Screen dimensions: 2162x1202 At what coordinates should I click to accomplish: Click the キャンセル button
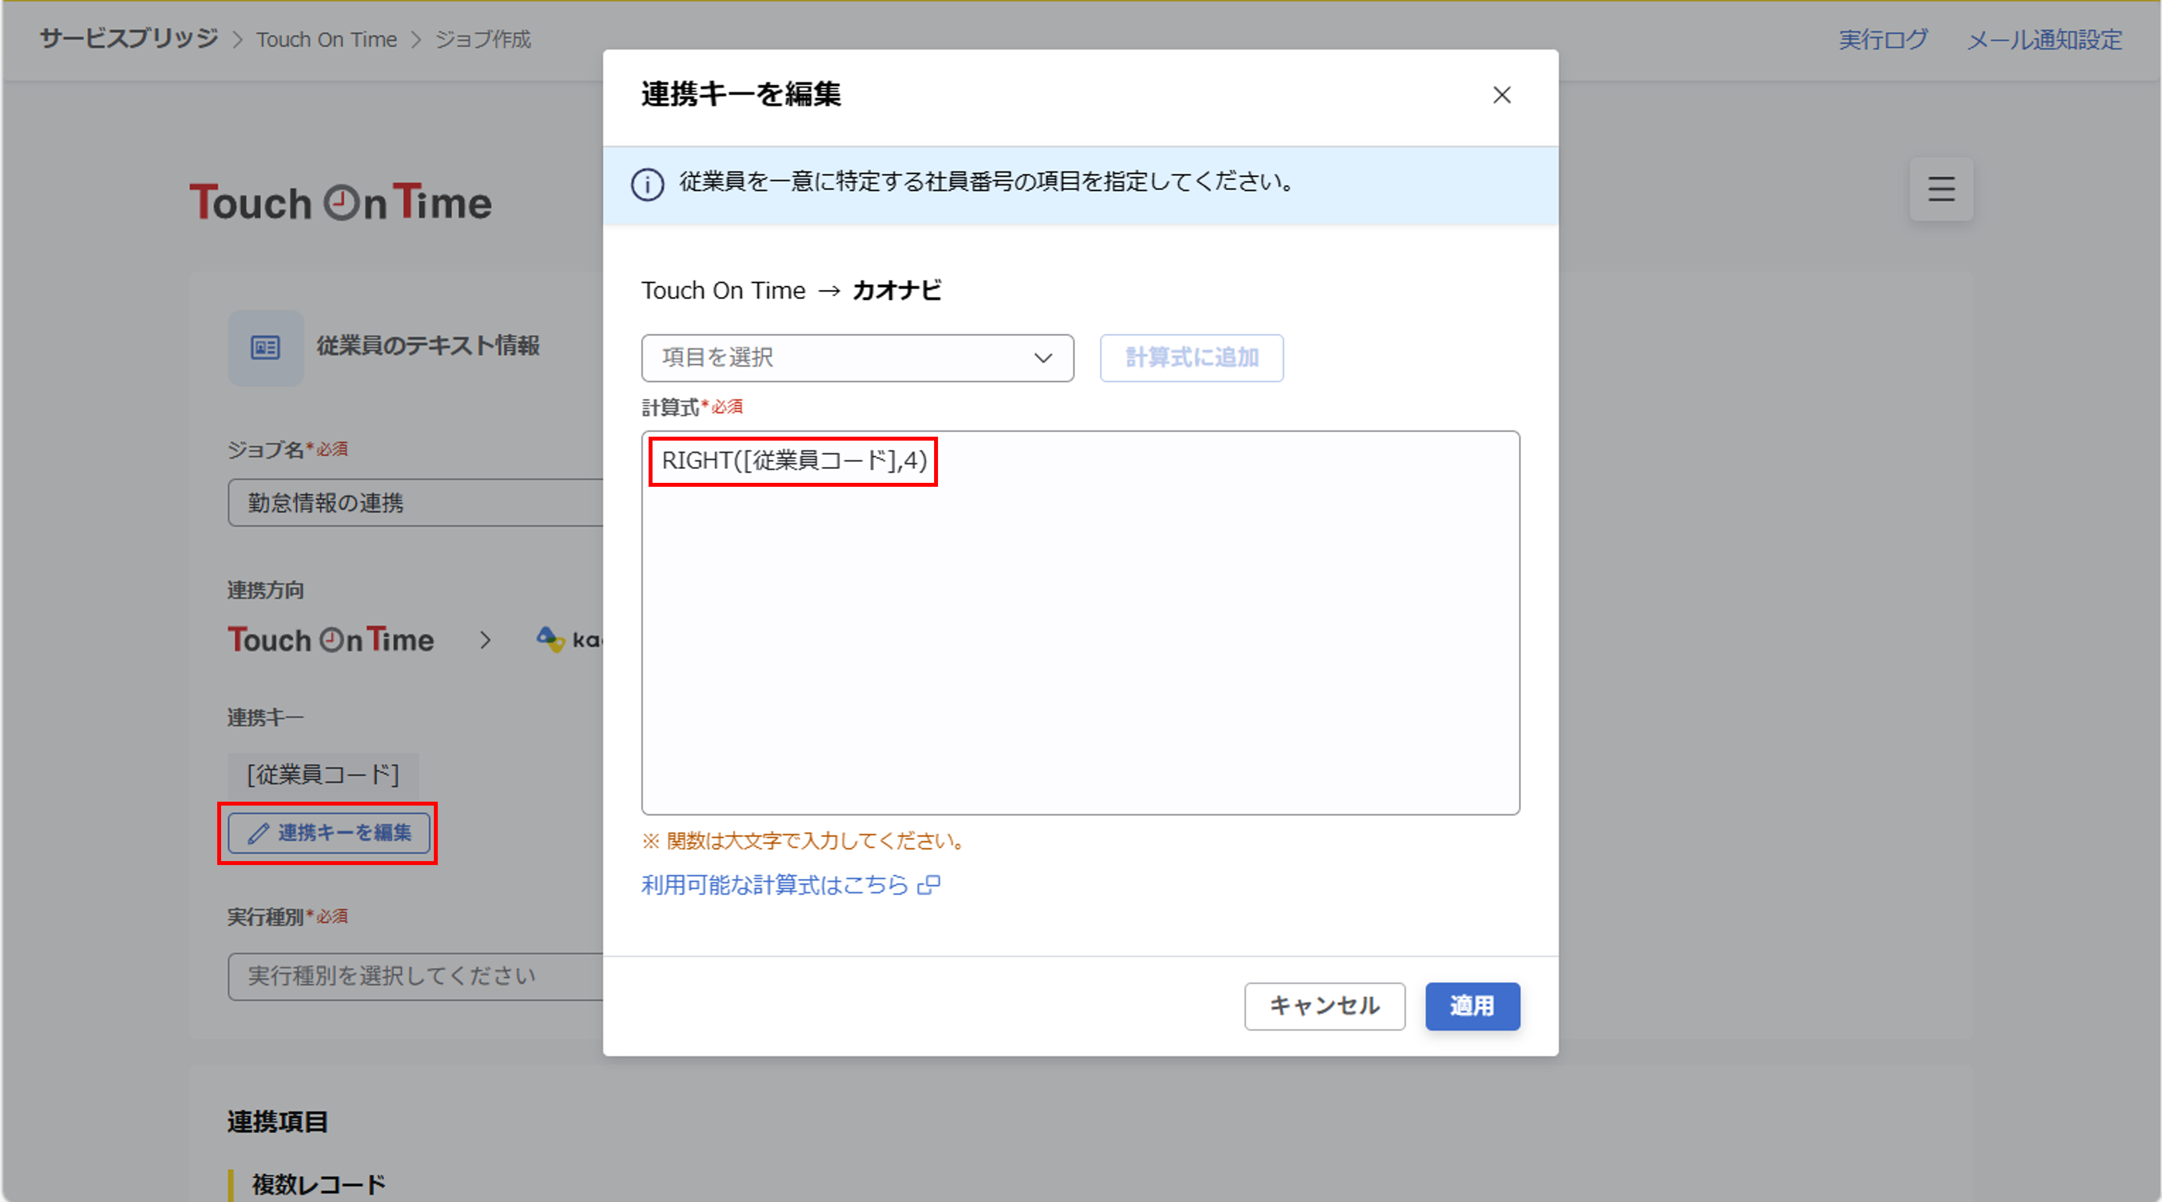(1324, 1006)
